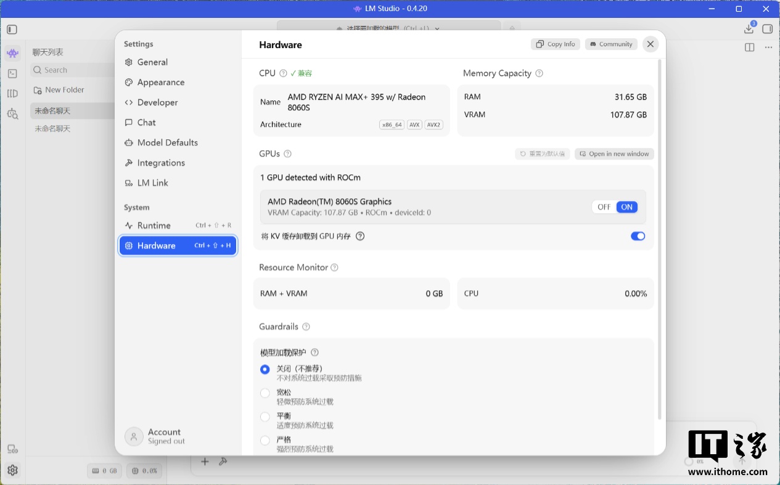Screen dimensions: 780x485
Task: Click the help icon next to Resource Monitor
Action: pyautogui.click(x=334, y=267)
